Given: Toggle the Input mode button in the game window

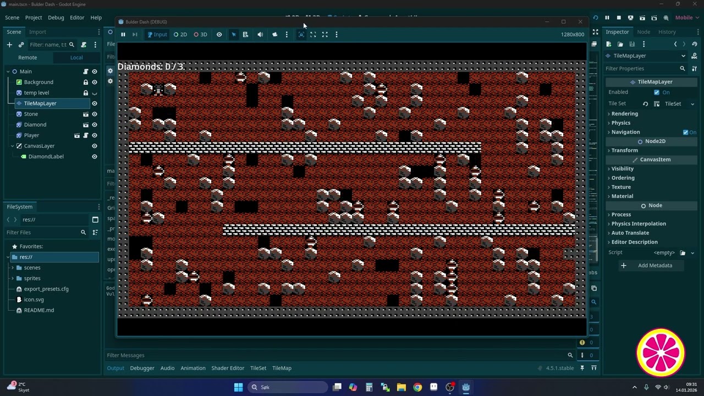Looking at the screenshot, I should 157,34.
